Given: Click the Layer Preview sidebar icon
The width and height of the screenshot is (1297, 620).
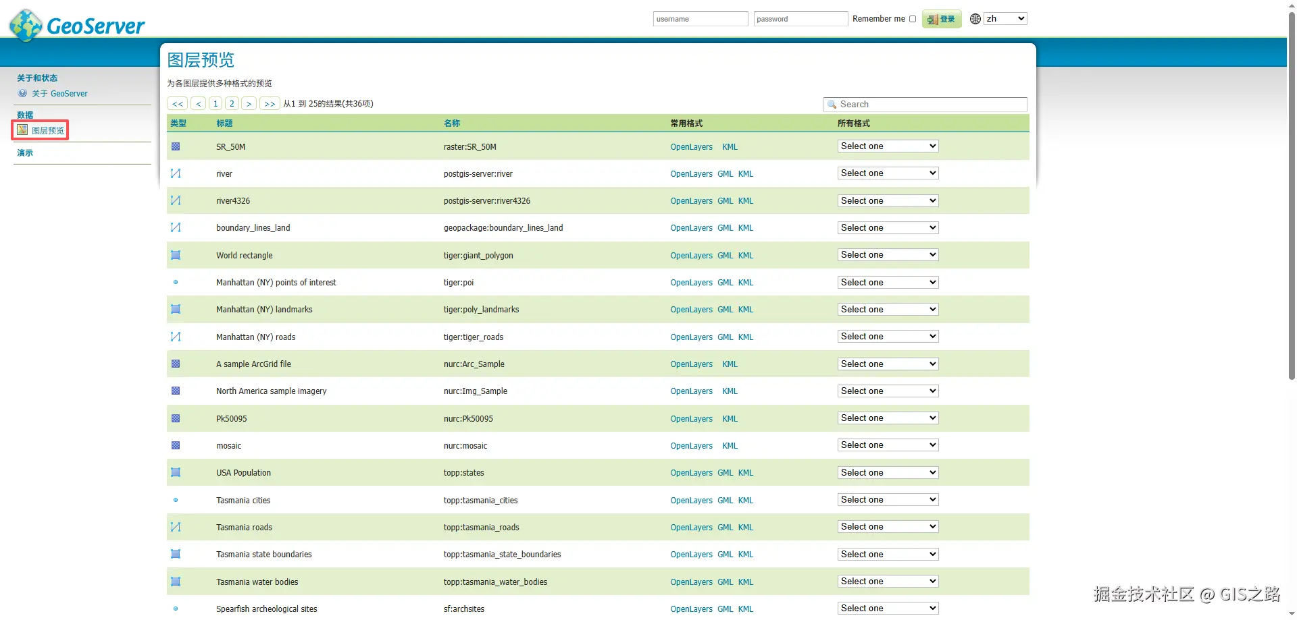Looking at the screenshot, I should tap(22, 130).
